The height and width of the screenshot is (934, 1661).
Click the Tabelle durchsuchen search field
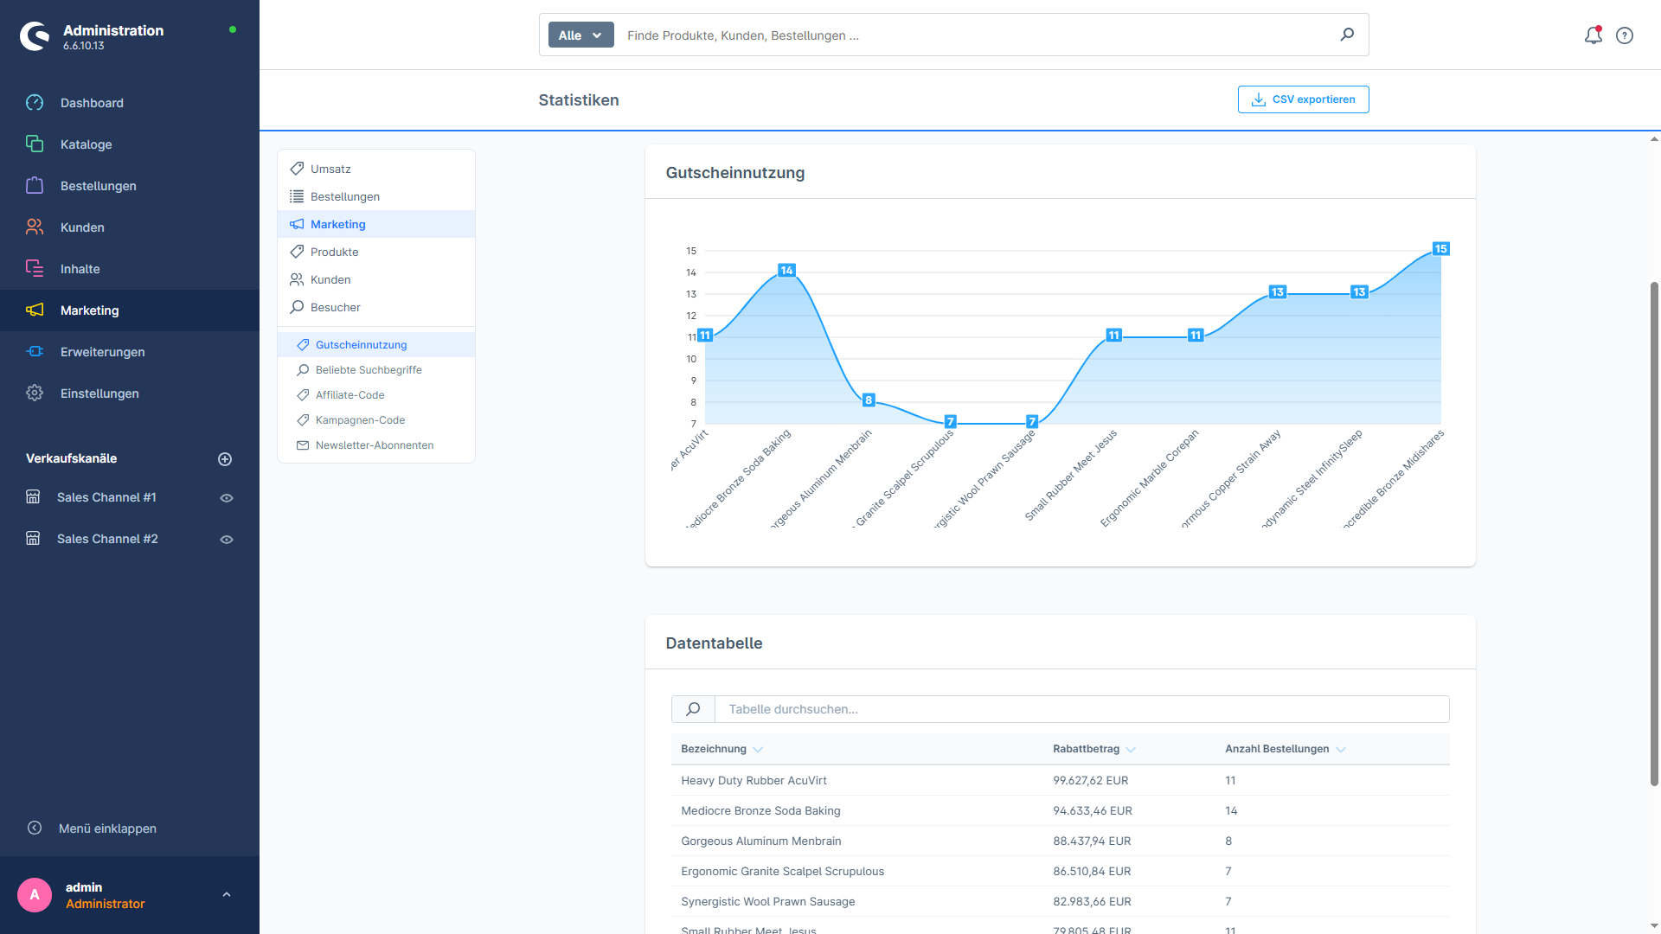952,709
